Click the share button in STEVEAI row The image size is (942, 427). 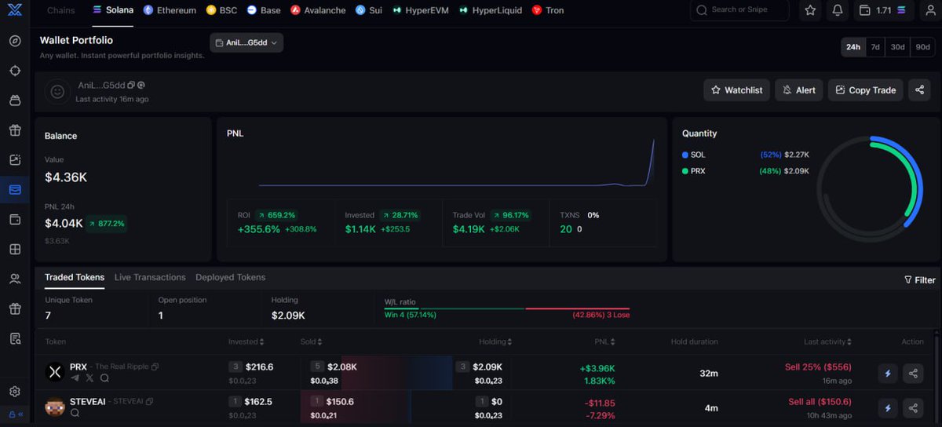(913, 408)
